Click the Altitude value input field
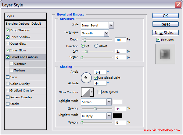183x135 pixels. [100, 83]
